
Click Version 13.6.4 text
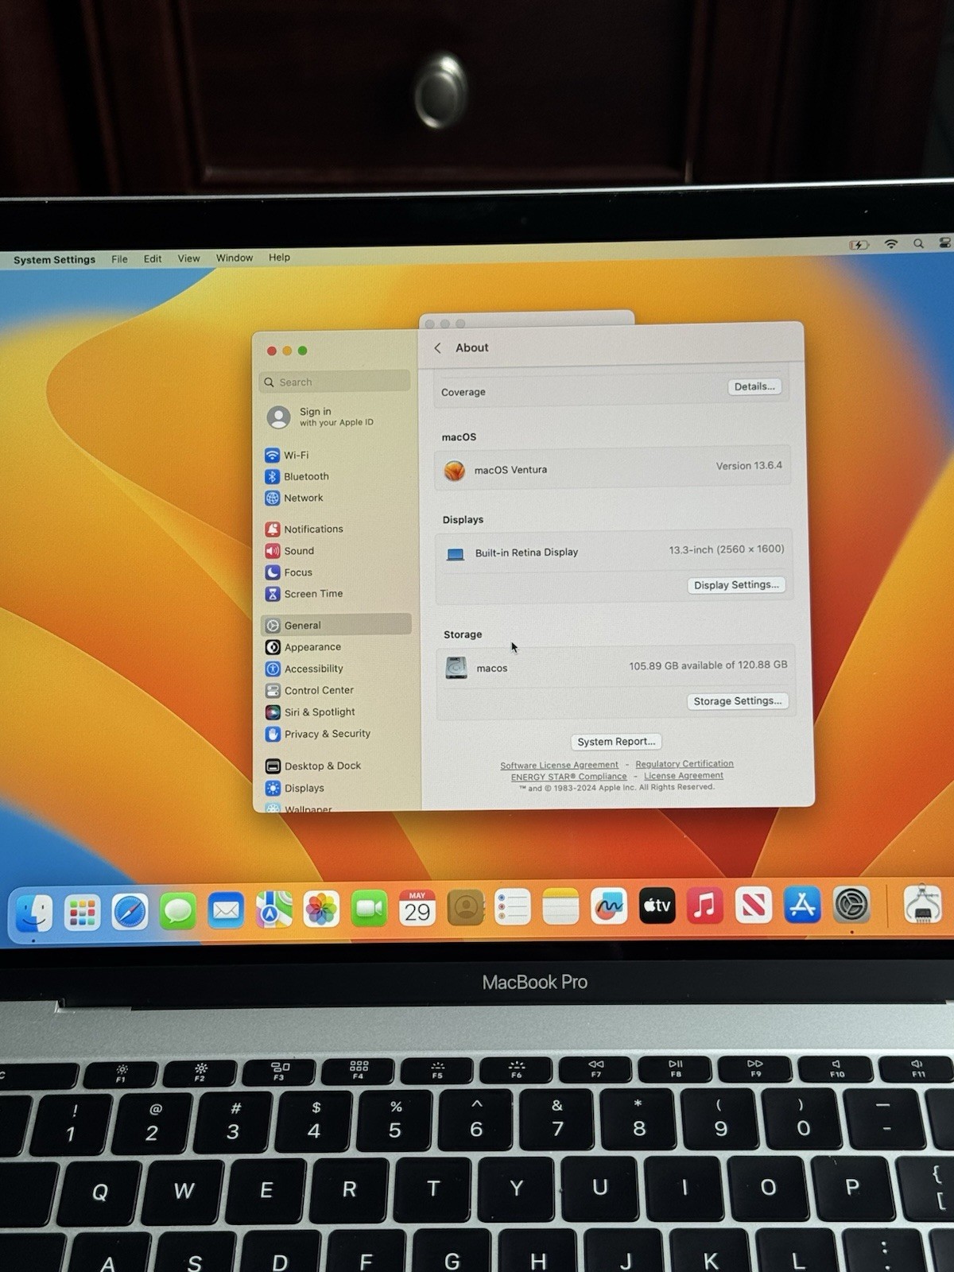[x=749, y=466]
